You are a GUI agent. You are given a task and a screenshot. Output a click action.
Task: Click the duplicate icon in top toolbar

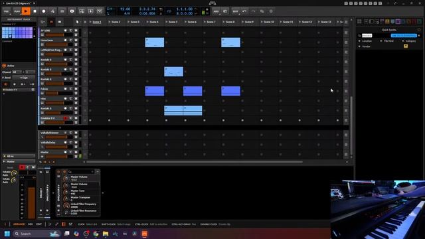coord(262,11)
